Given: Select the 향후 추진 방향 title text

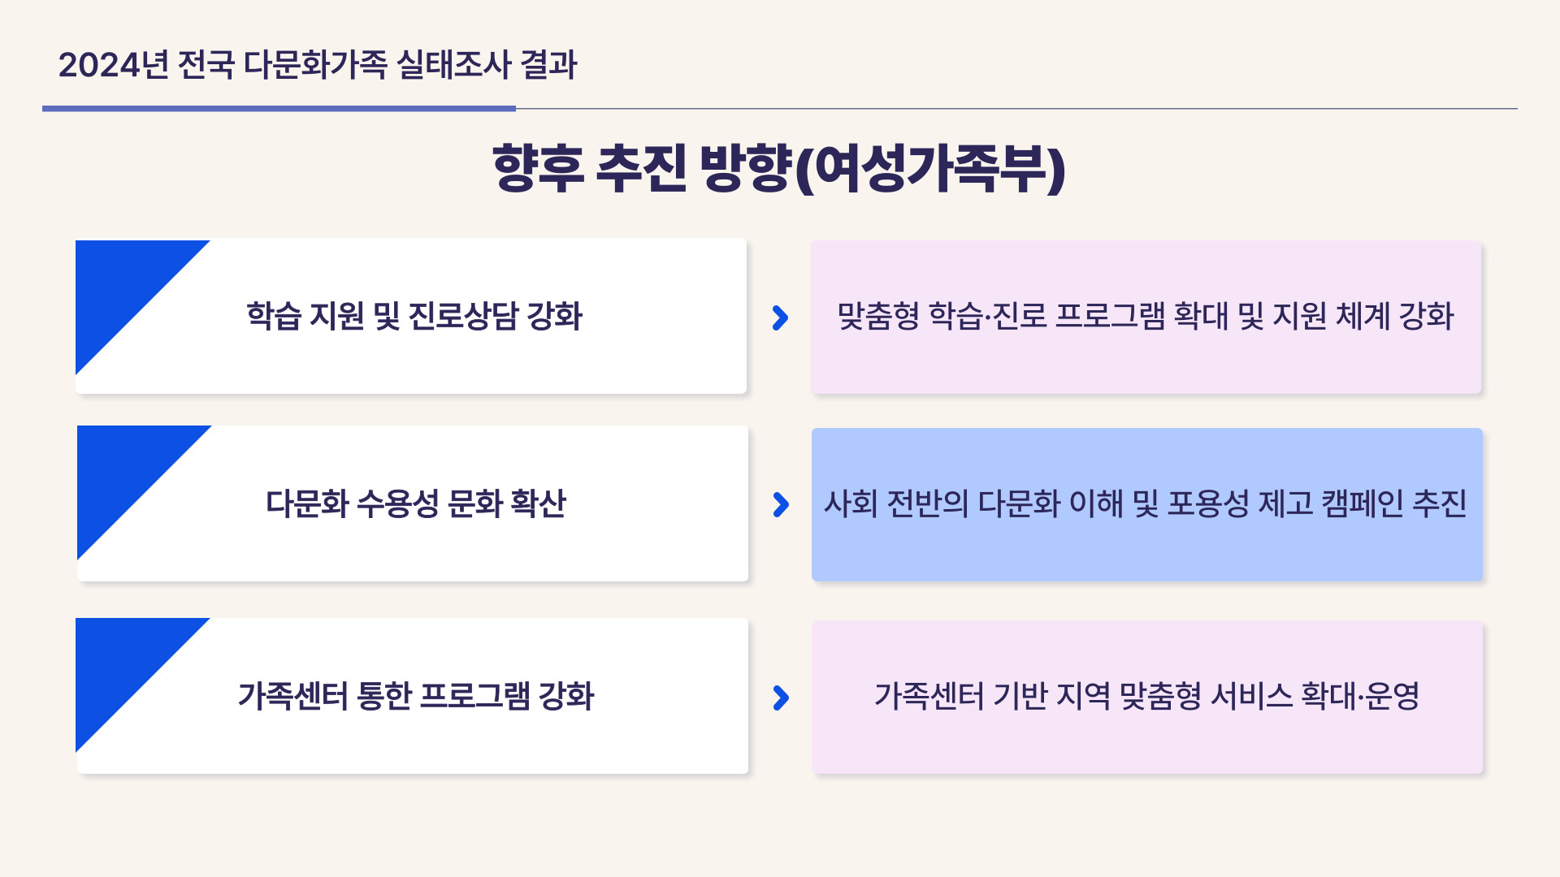Looking at the screenshot, I should click(642, 168).
